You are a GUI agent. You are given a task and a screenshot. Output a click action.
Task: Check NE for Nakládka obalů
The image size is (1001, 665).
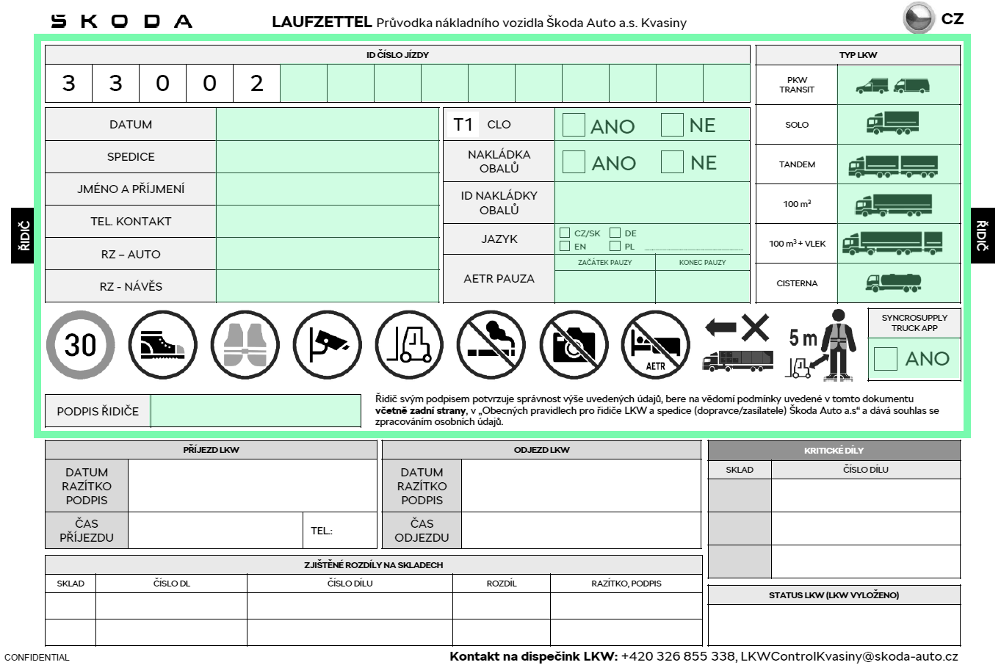(672, 162)
